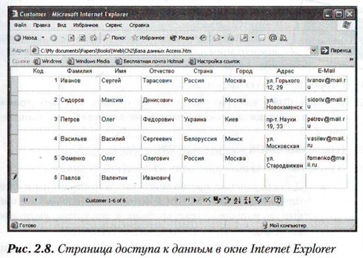Apply Filter by Selection icon
This screenshot has height=258, width=363.
258,200
